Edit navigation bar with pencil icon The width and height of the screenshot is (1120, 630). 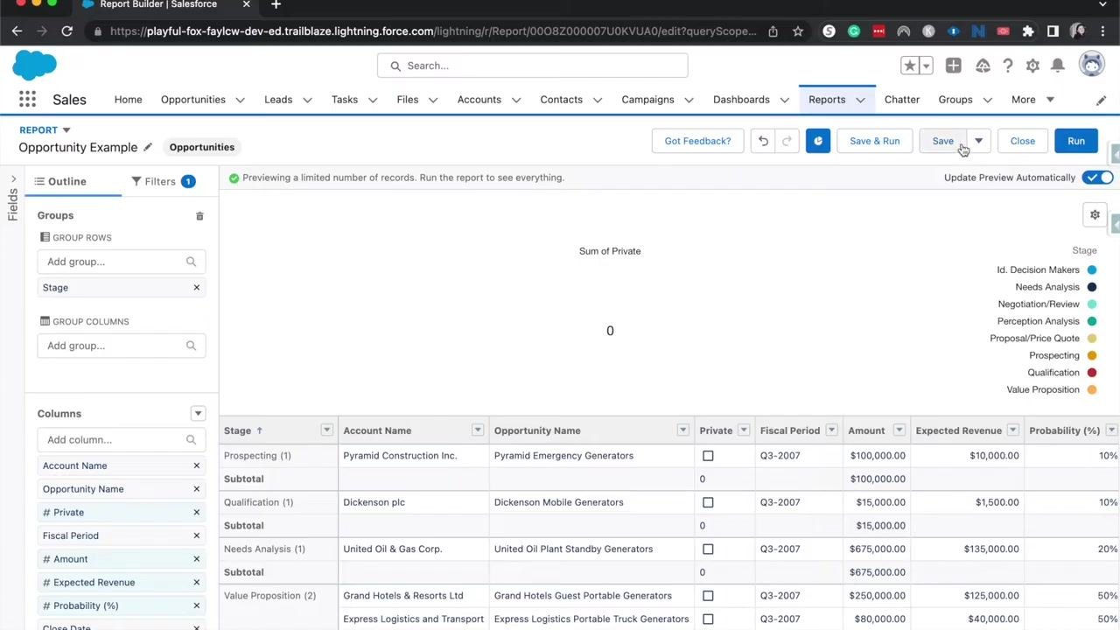pos(1101,100)
